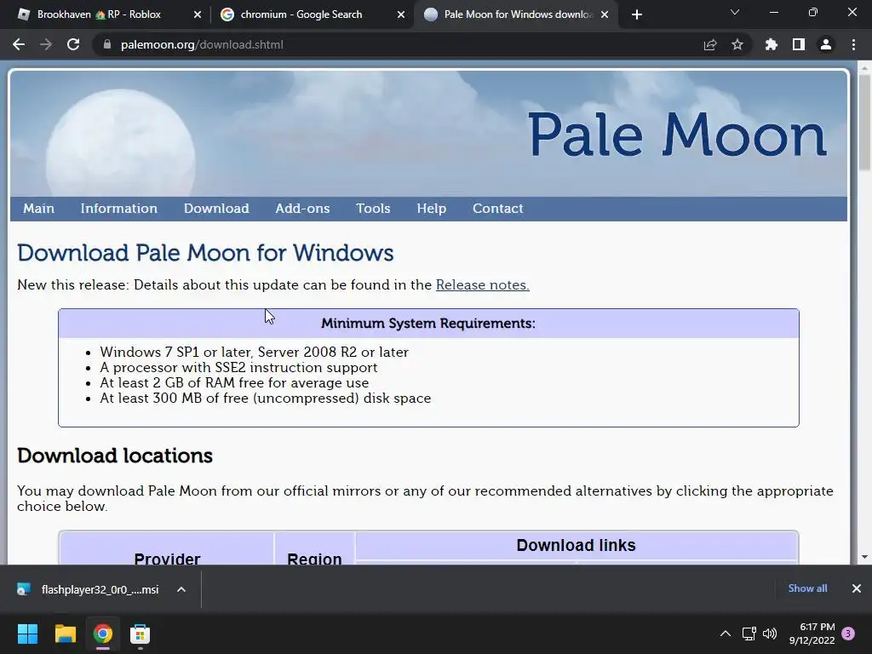
Task: Open the notifications badge showing 3
Action: (848, 634)
